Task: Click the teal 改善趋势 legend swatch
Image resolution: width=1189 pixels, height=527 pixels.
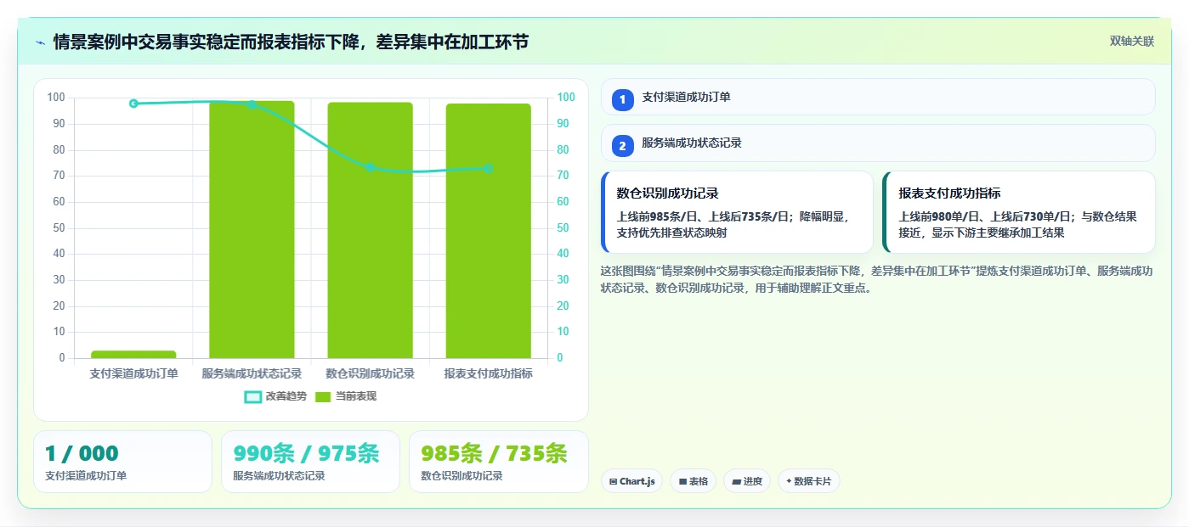Action: coord(253,397)
